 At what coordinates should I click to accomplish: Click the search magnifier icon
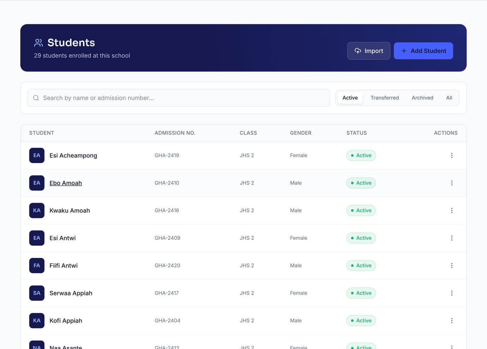36,98
